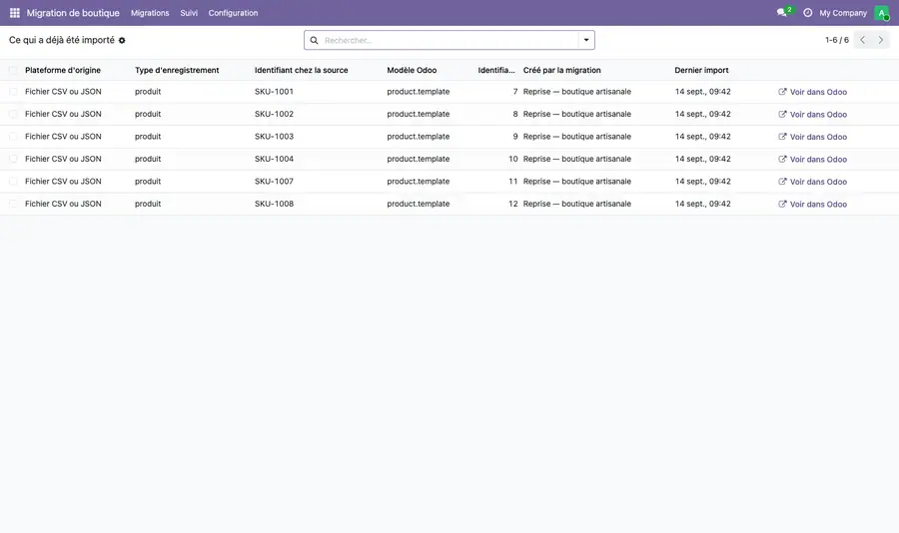Select the SKU-1001 cell

click(274, 92)
